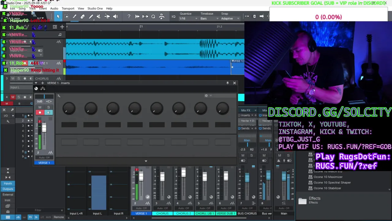Click the pan knob on the VERSE 1 channel
Screen dimensions: 392x221
click(148, 197)
